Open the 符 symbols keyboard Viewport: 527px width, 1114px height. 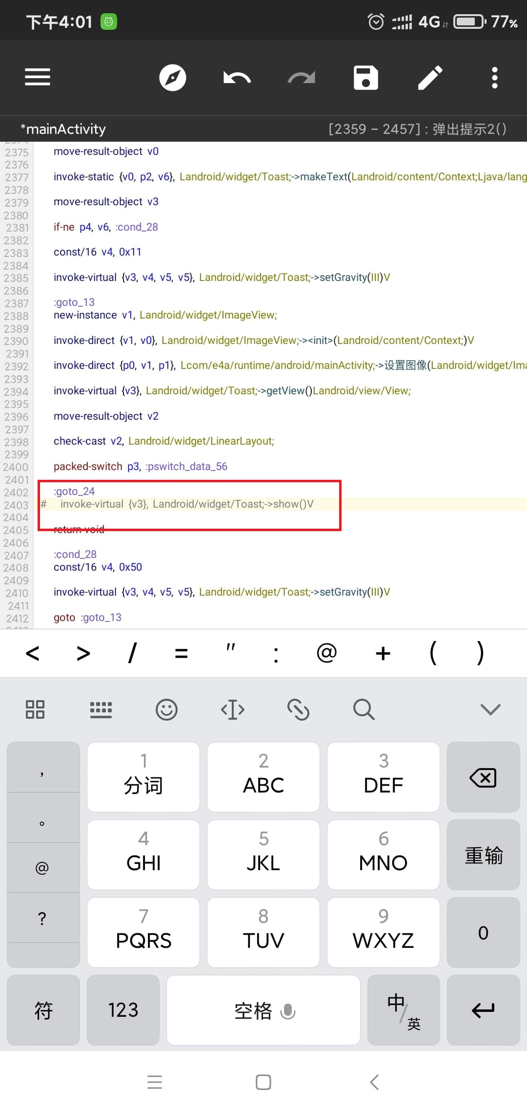tap(43, 1010)
